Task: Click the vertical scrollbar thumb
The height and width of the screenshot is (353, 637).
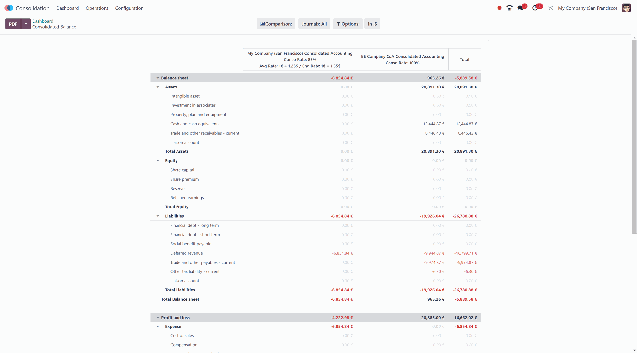Action: tap(634, 137)
